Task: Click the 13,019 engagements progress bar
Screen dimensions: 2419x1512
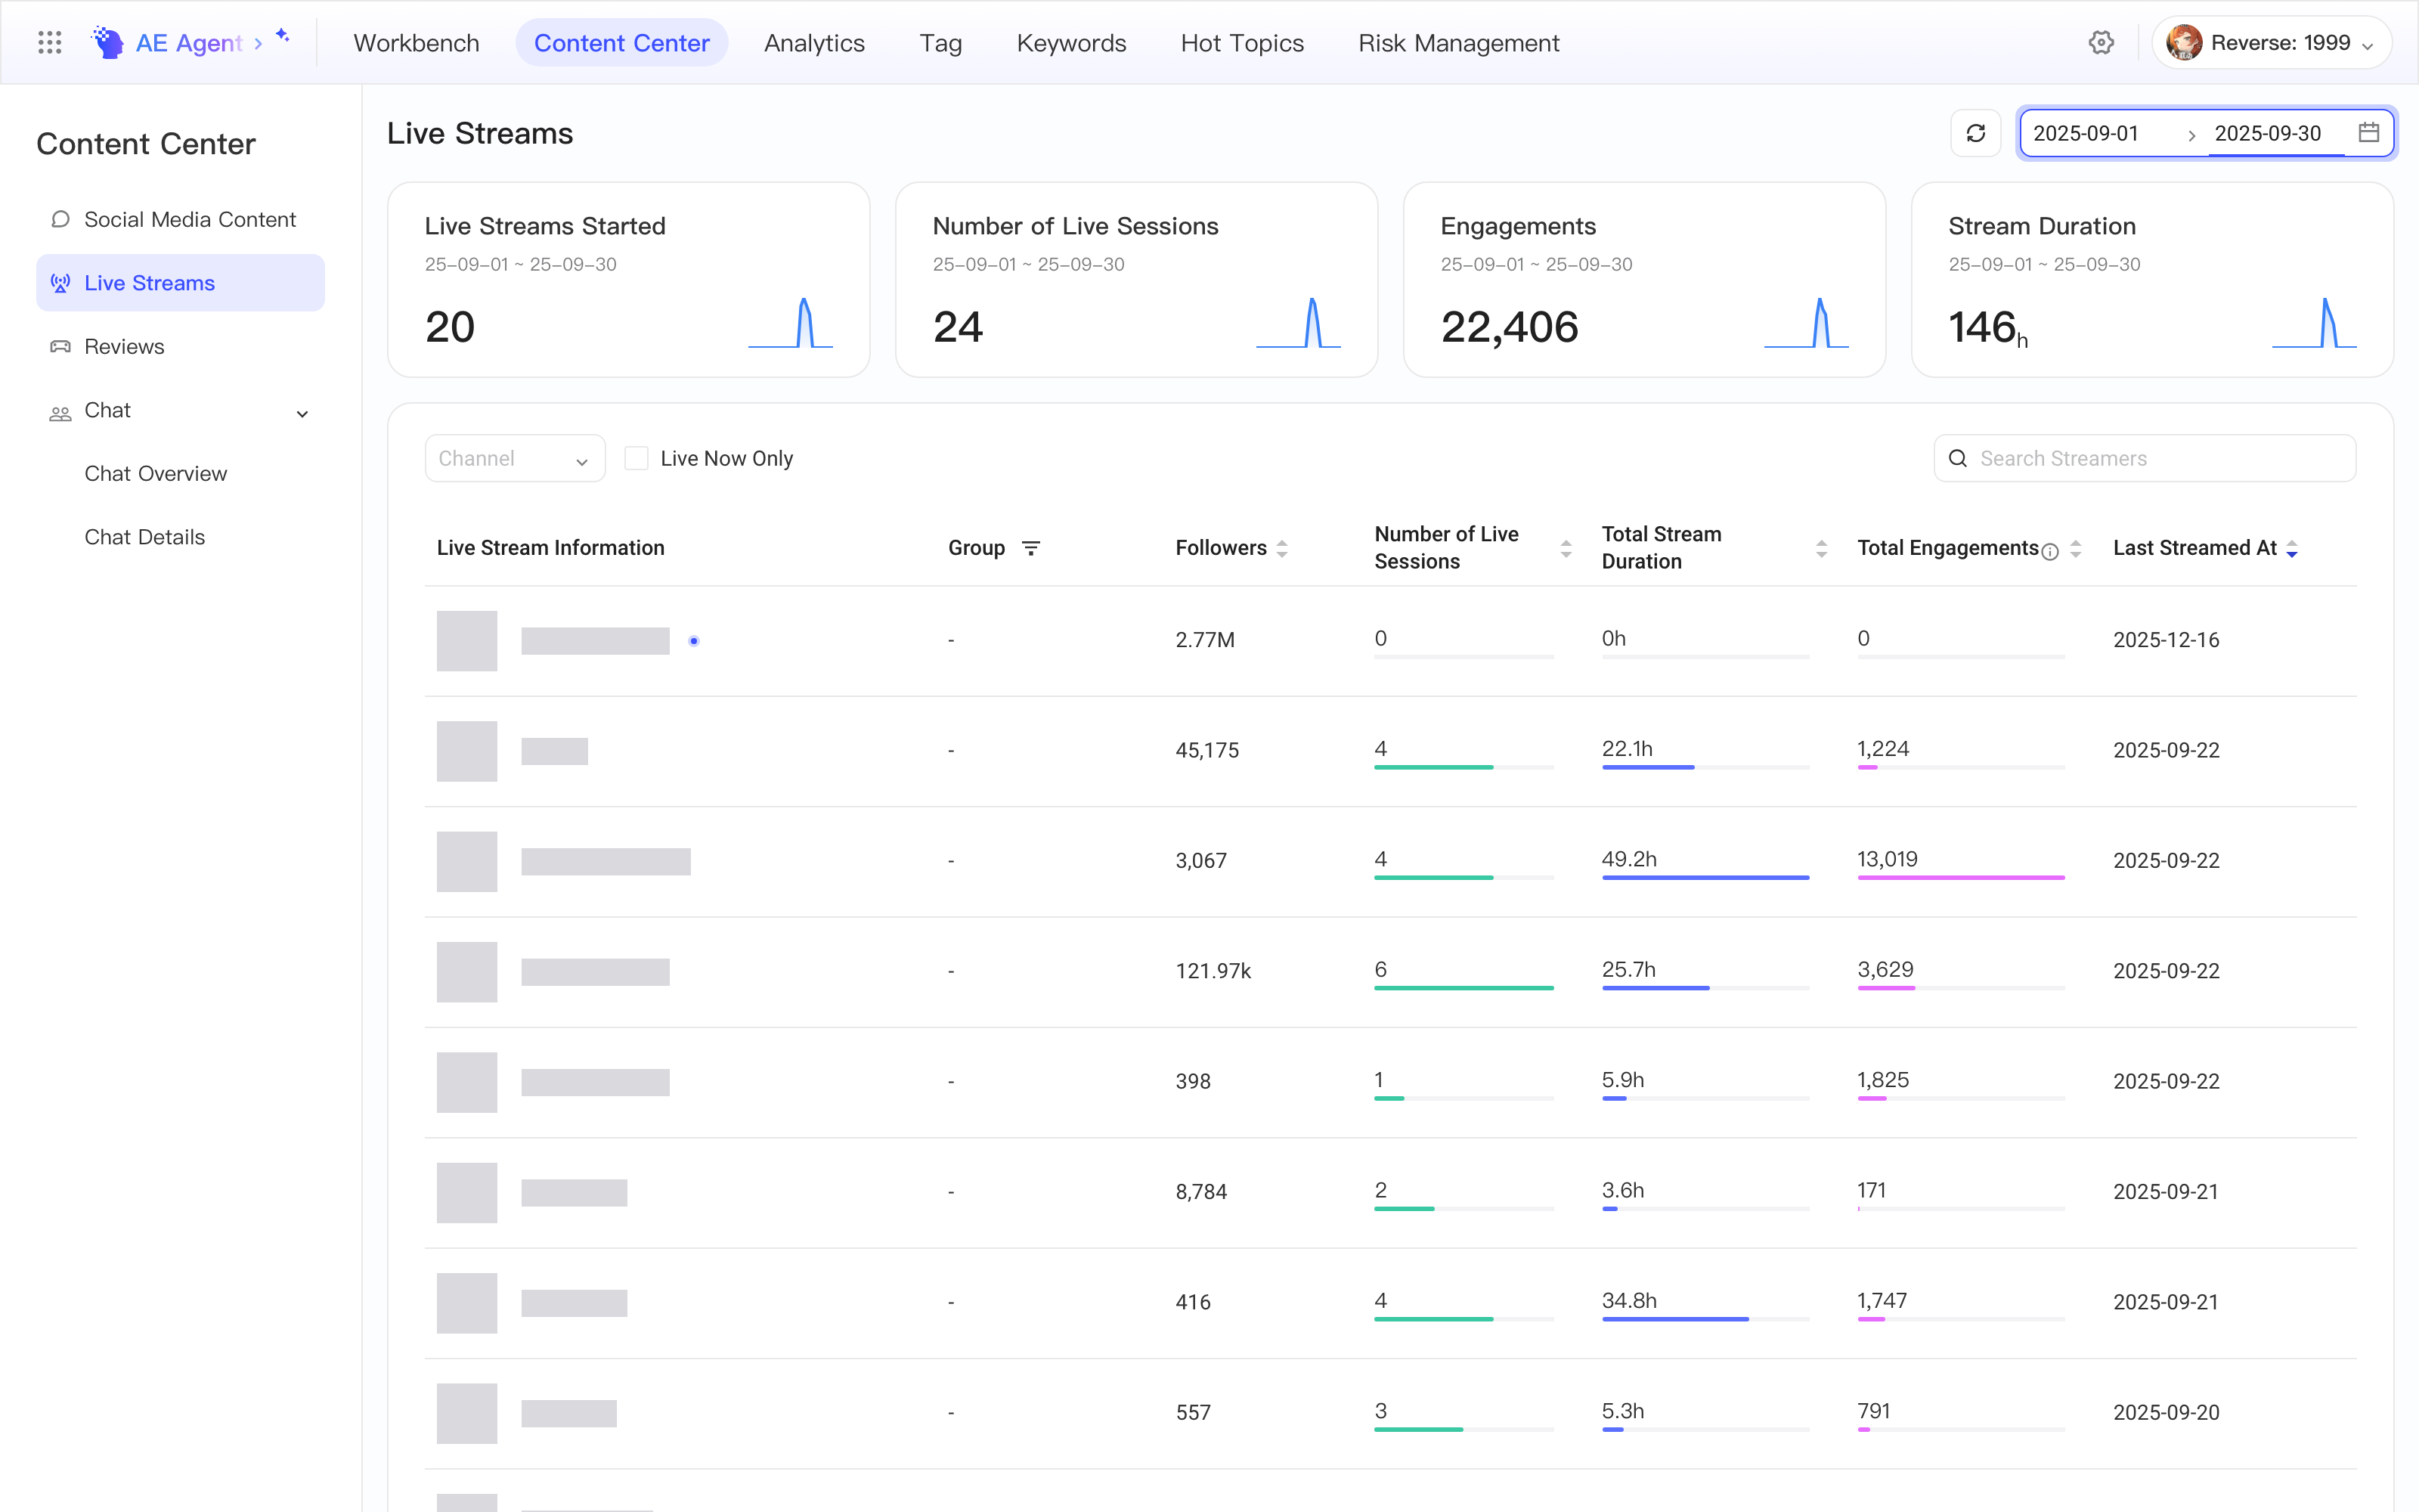Action: pyautogui.click(x=1961, y=877)
